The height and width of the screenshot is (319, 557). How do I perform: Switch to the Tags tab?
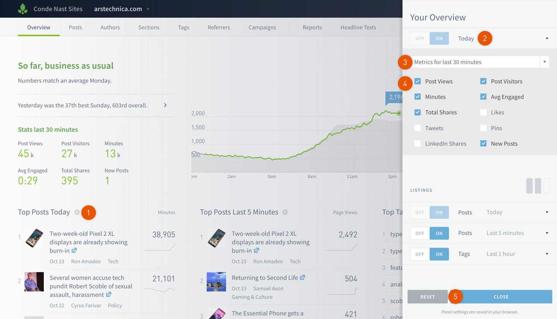click(183, 27)
